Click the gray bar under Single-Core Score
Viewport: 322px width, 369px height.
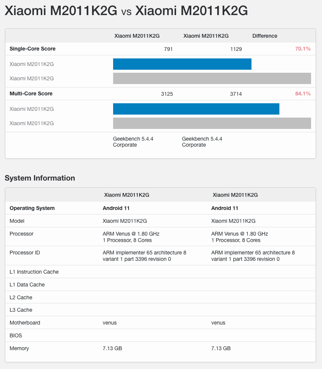pyautogui.click(x=212, y=78)
